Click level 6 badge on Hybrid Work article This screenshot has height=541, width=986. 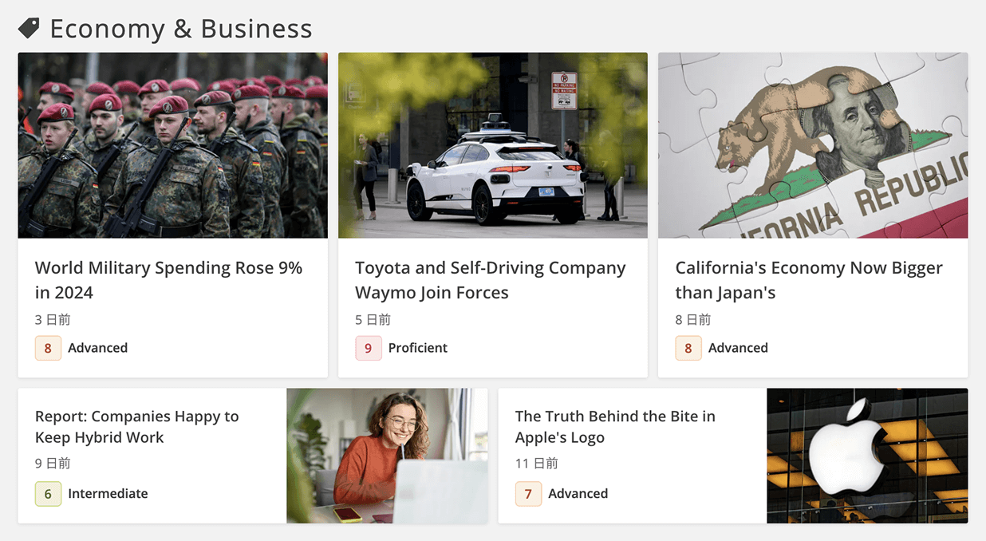click(x=48, y=493)
